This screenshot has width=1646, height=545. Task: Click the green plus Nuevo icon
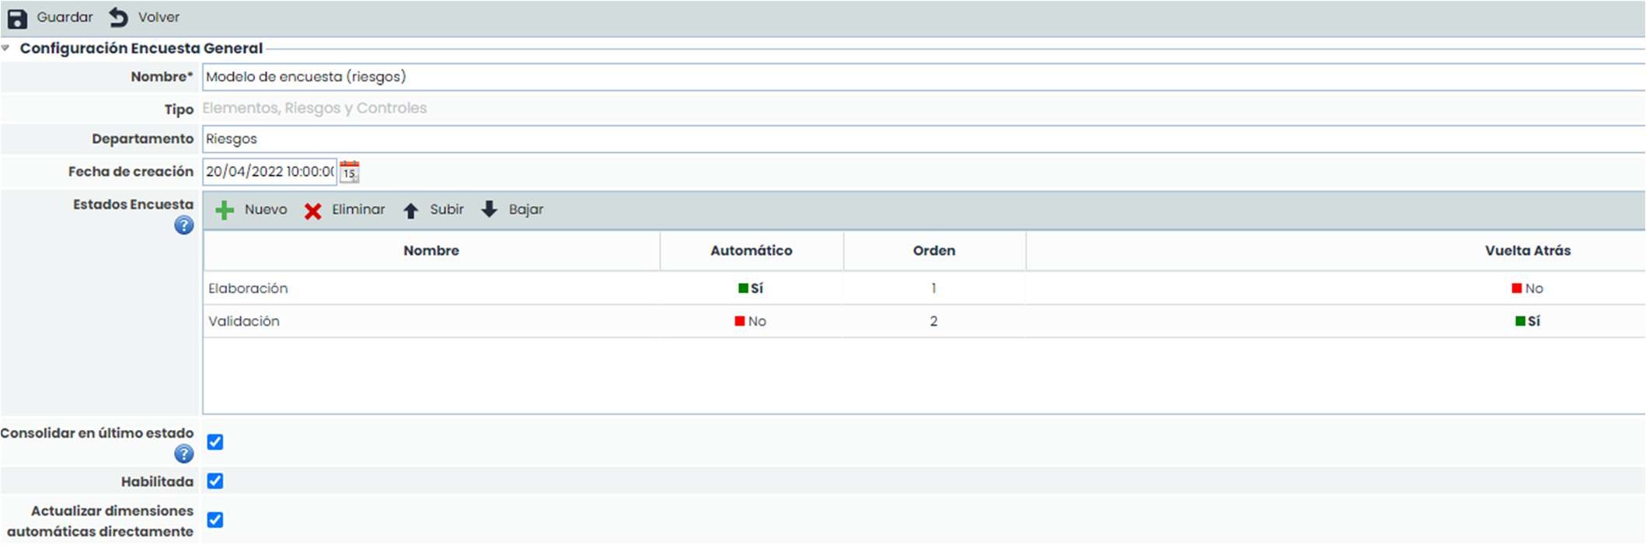coord(225,210)
